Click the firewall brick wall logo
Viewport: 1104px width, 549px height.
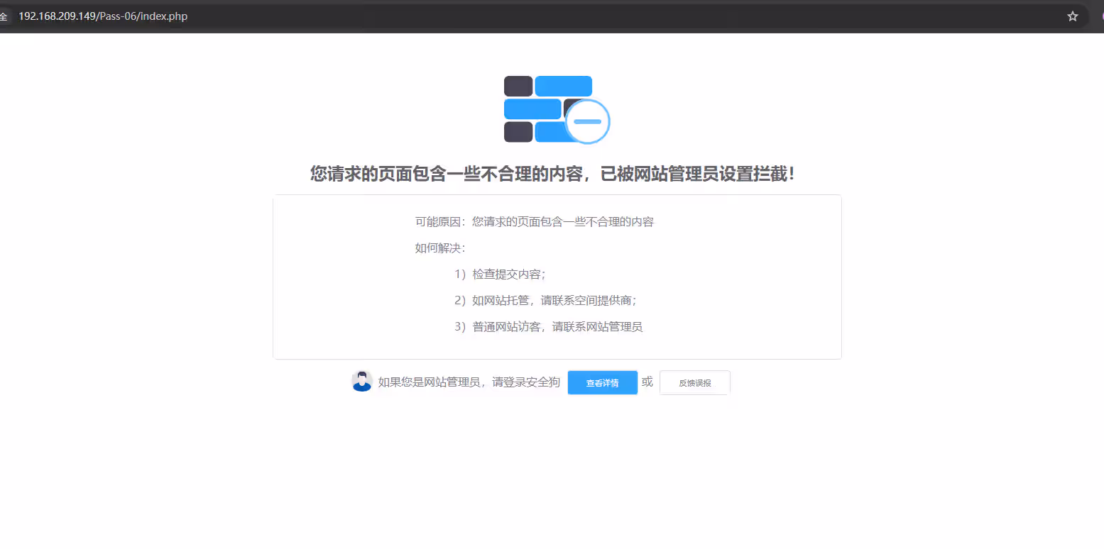[547, 109]
